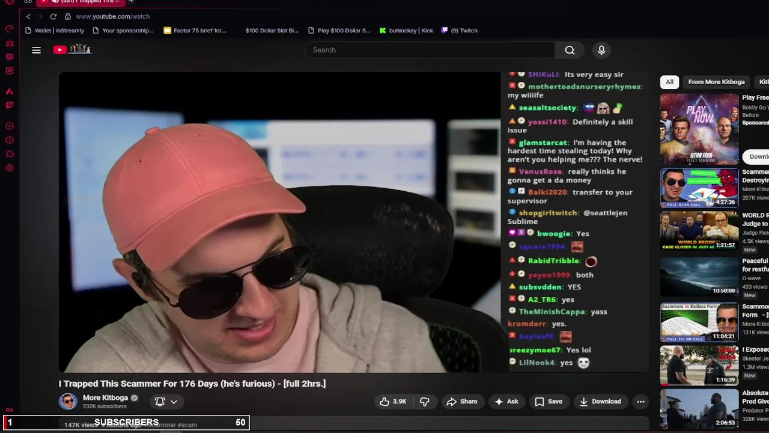The height and width of the screenshot is (433, 769).
Task: Click the 232K subscribers text
Action: point(105,407)
